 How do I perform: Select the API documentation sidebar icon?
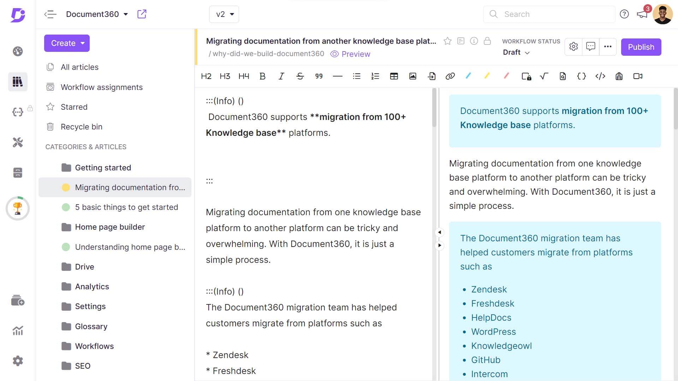point(18,112)
